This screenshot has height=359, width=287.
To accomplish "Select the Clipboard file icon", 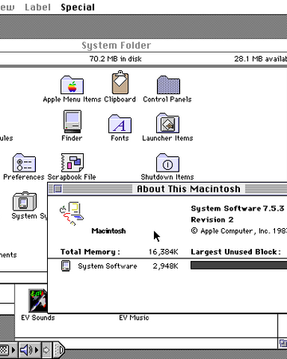I will [120, 82].
